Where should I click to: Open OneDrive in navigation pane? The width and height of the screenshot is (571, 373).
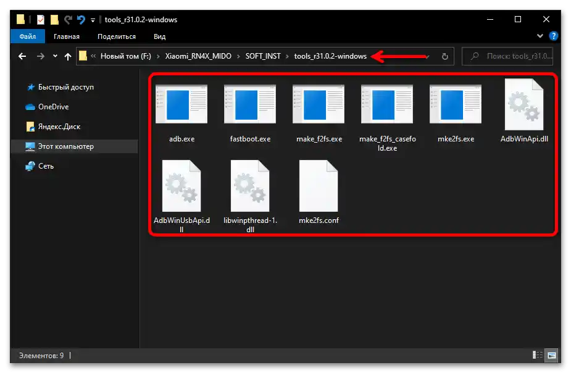click(53, 107)
